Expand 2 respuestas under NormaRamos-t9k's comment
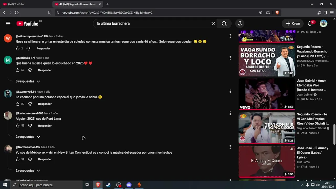Image resolution: width=336 pixels, height=189 pixels. coord(28,171)
